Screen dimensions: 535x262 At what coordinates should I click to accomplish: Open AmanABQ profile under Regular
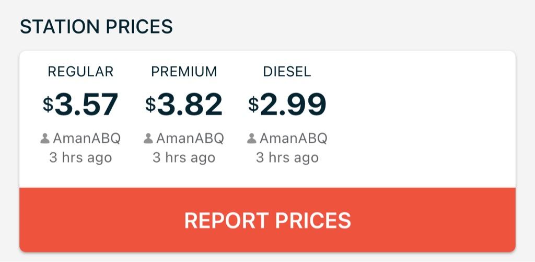[86, 139]
